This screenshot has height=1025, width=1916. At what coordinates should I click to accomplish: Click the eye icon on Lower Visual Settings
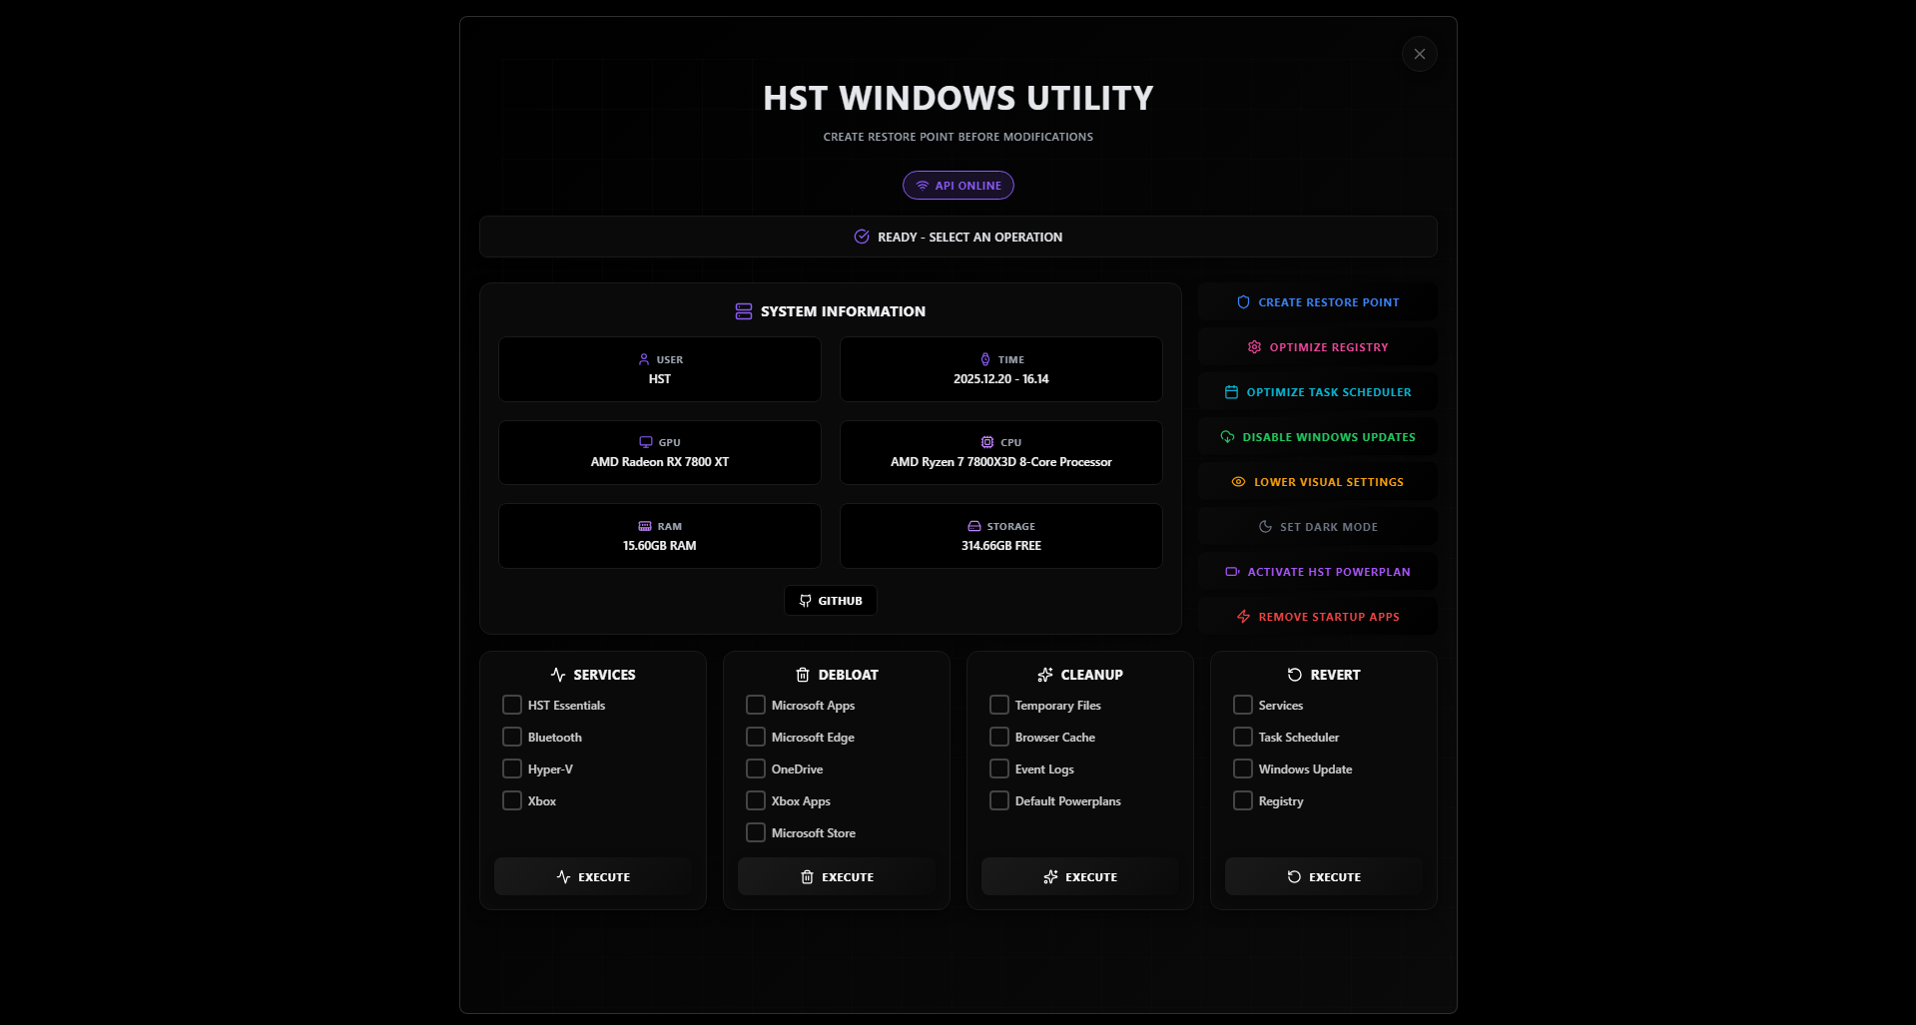click(1238, 481)
